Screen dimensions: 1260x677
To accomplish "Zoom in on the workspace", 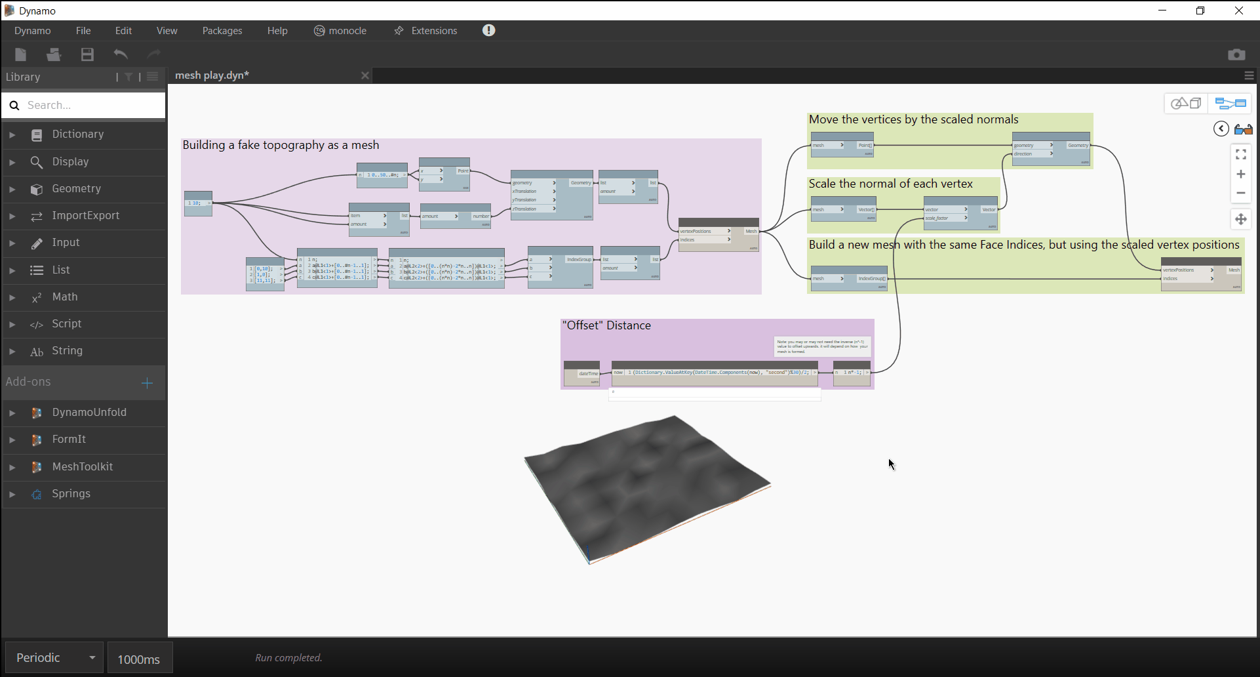I will click(x=1241, y=174).
